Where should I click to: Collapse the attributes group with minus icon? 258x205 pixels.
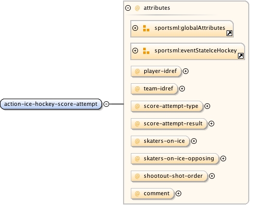[128, 8]
